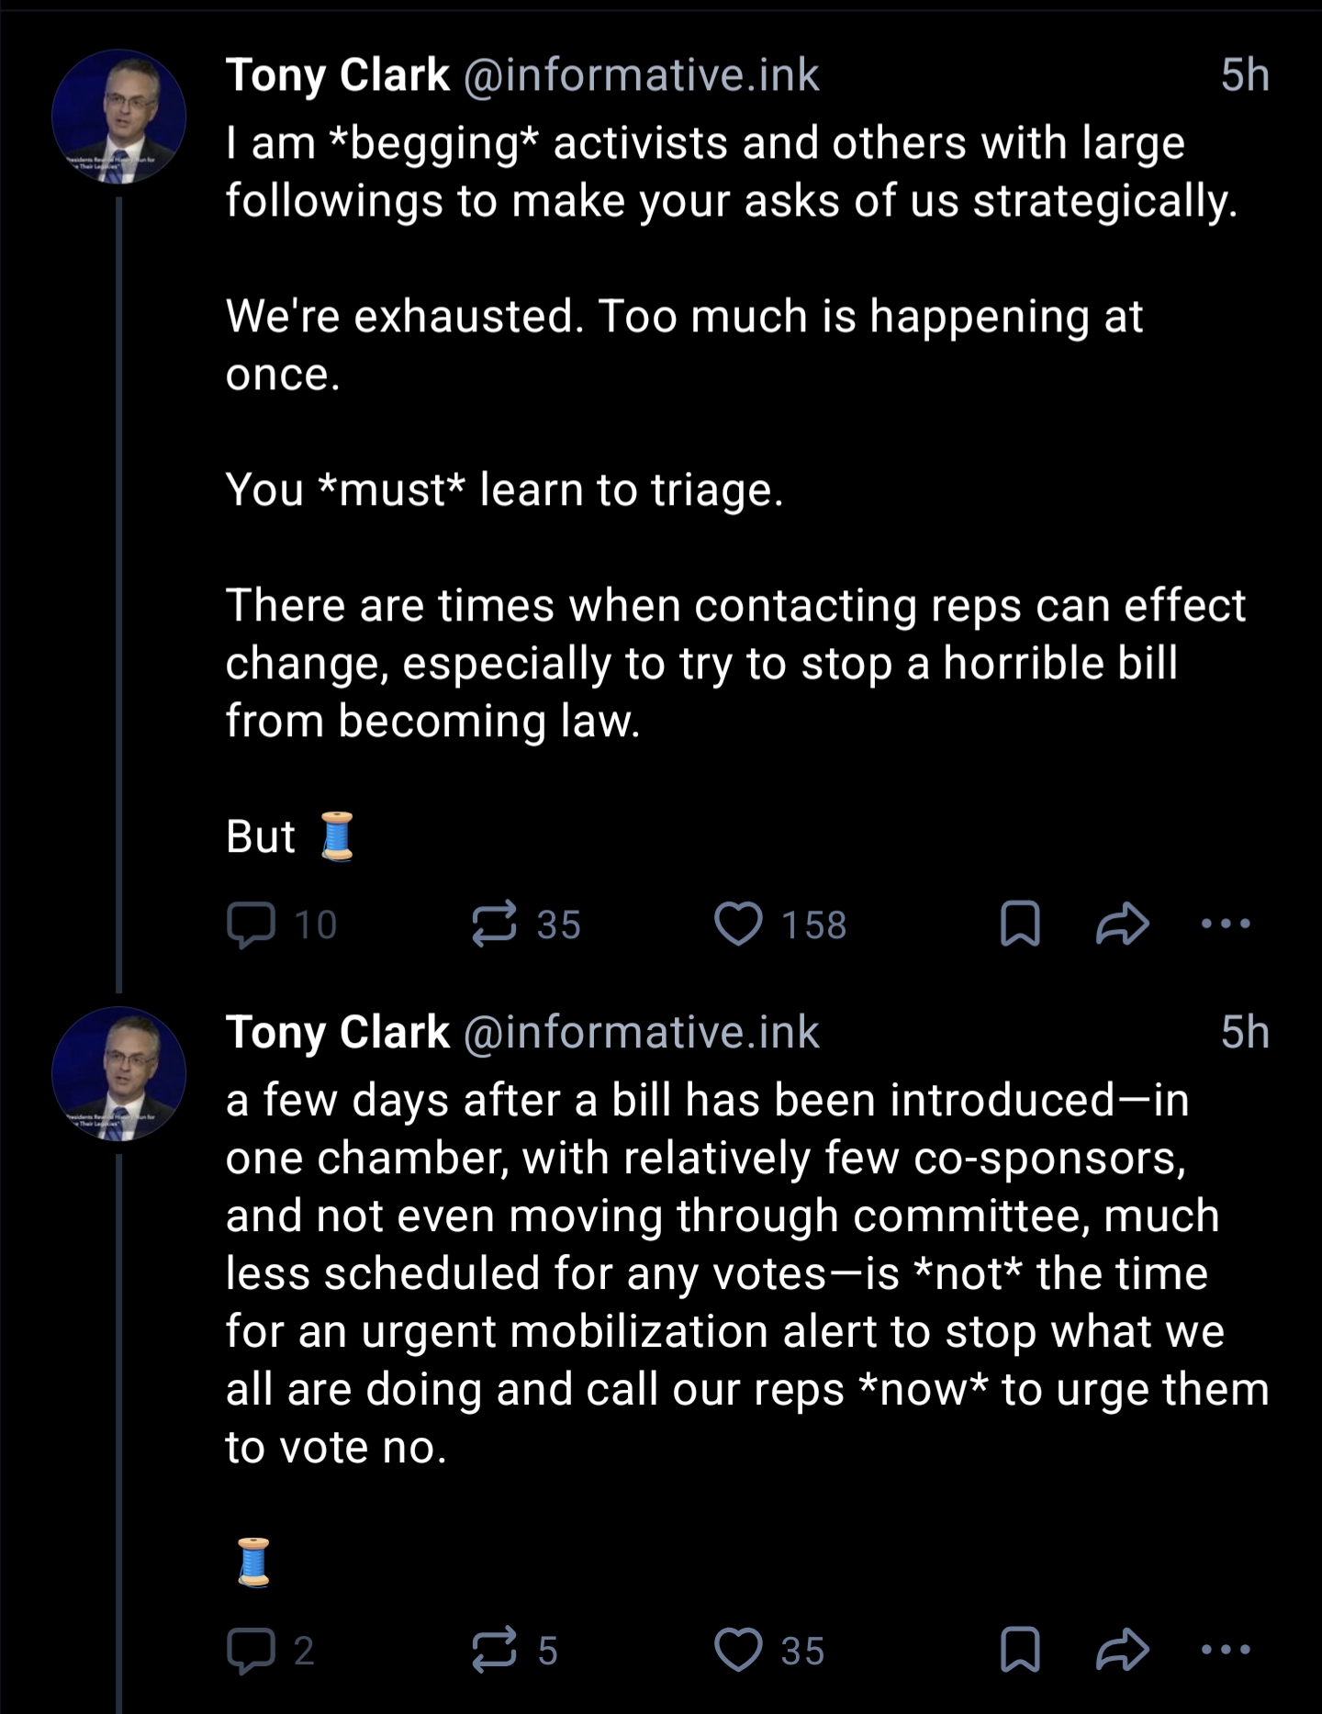Open more options on the first post
The width and height of the screenshot is (1322, 1714).
(1226, 924)
